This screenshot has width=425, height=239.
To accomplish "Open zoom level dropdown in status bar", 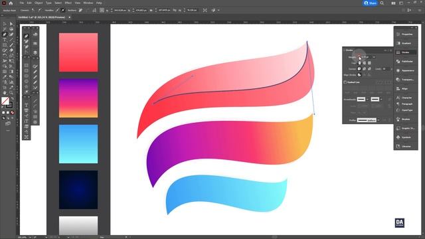I will (30, 238).
